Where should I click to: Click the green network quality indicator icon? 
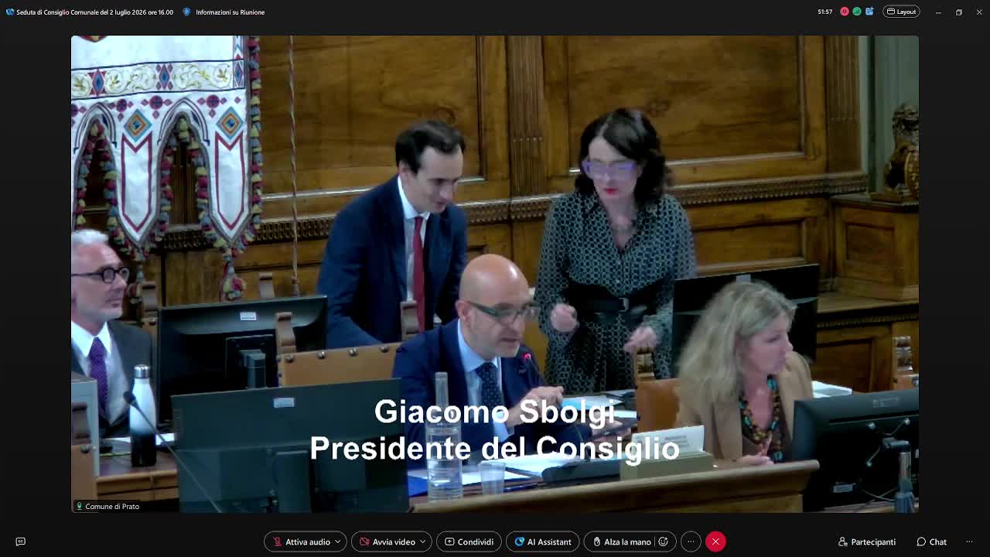pyautogui.click(x=857, y=12)
